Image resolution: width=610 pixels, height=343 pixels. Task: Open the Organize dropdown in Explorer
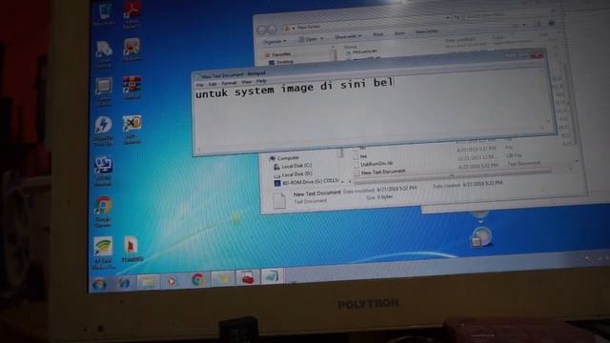[x=274, y=41]
